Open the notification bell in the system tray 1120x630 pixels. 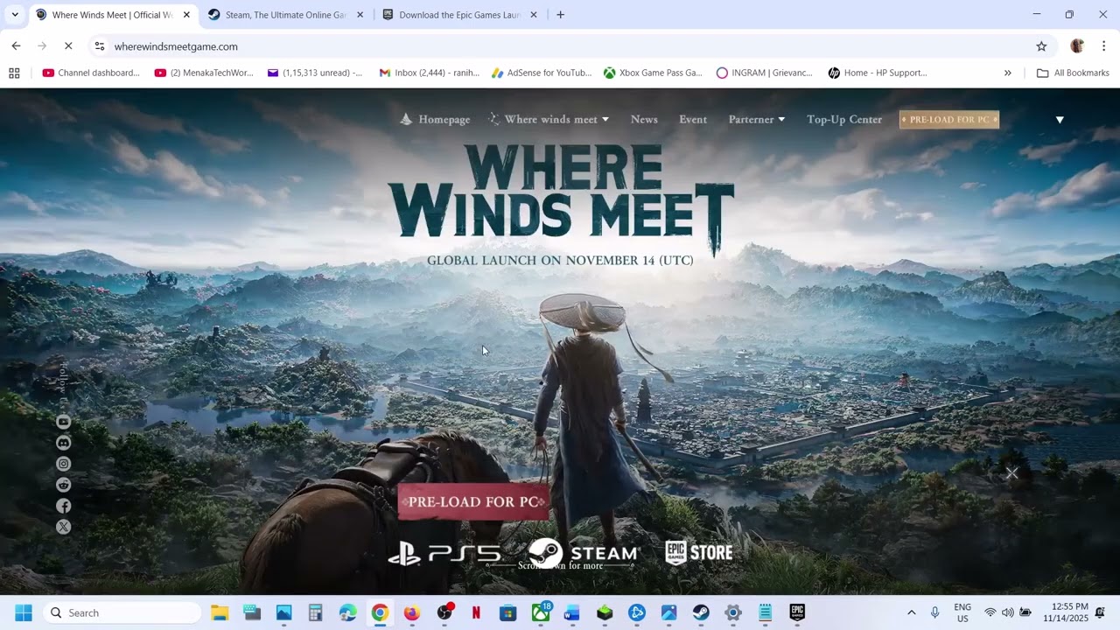click(x=1100, y=612)
